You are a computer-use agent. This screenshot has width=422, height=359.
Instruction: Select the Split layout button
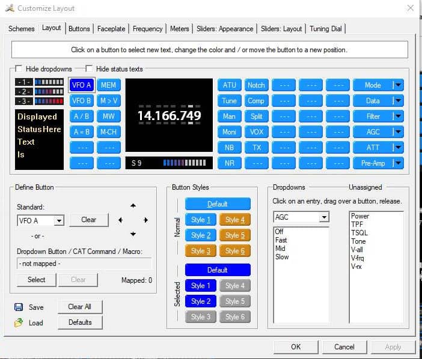257,116
